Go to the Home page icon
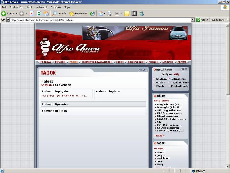The image size is (230, 173). pos(46,14)
